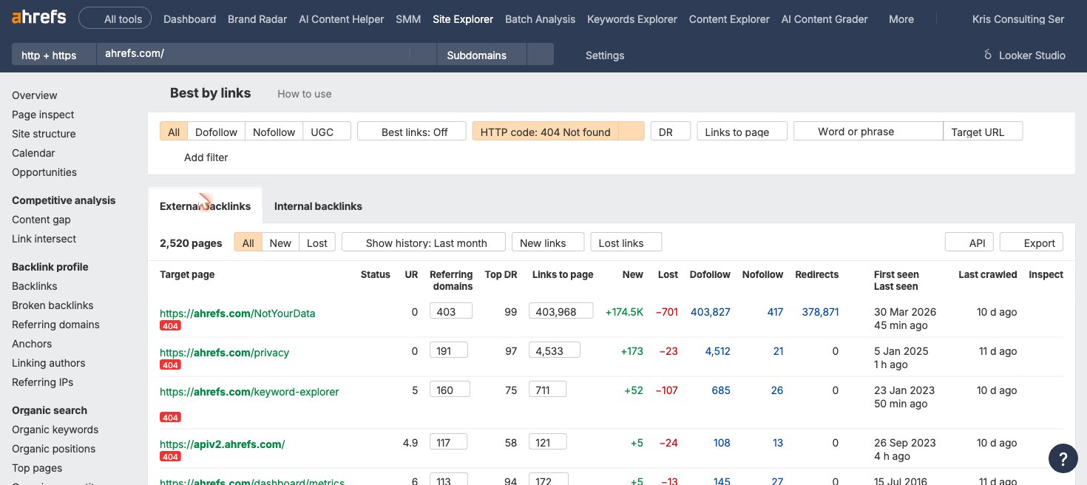
Task: Open the DR filter dropdown
Action: [x=671, y=132]
